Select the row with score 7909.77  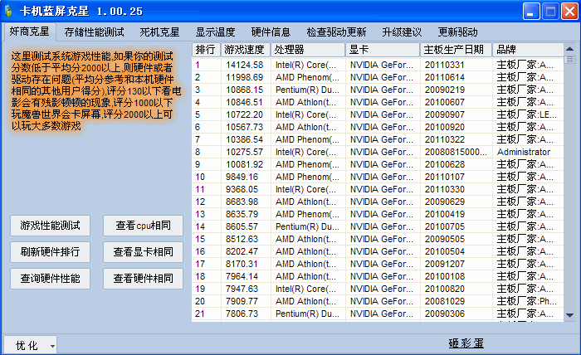pos(378,301)
